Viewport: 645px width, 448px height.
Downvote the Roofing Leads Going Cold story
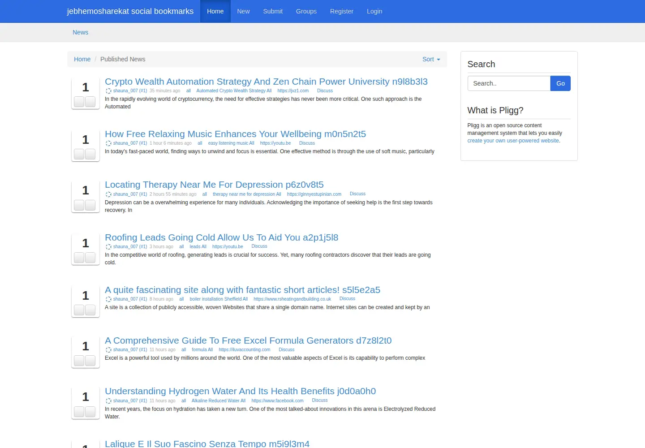tap(90, 258)
